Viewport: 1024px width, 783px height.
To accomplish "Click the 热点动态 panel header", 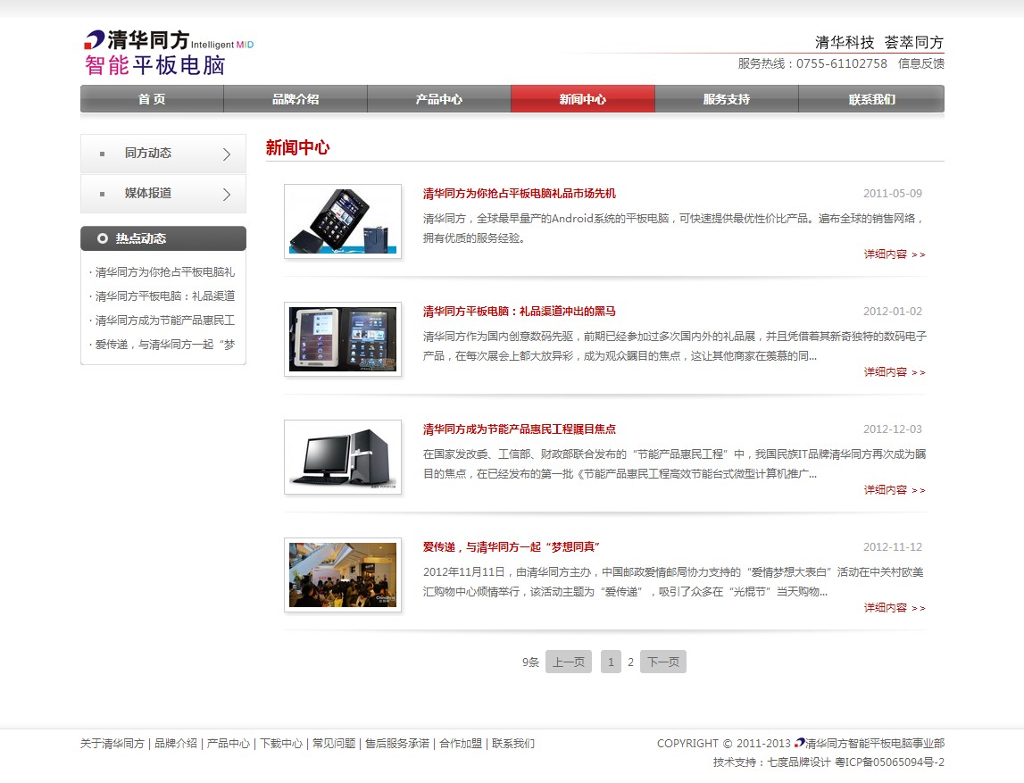I will click(163, 238).
